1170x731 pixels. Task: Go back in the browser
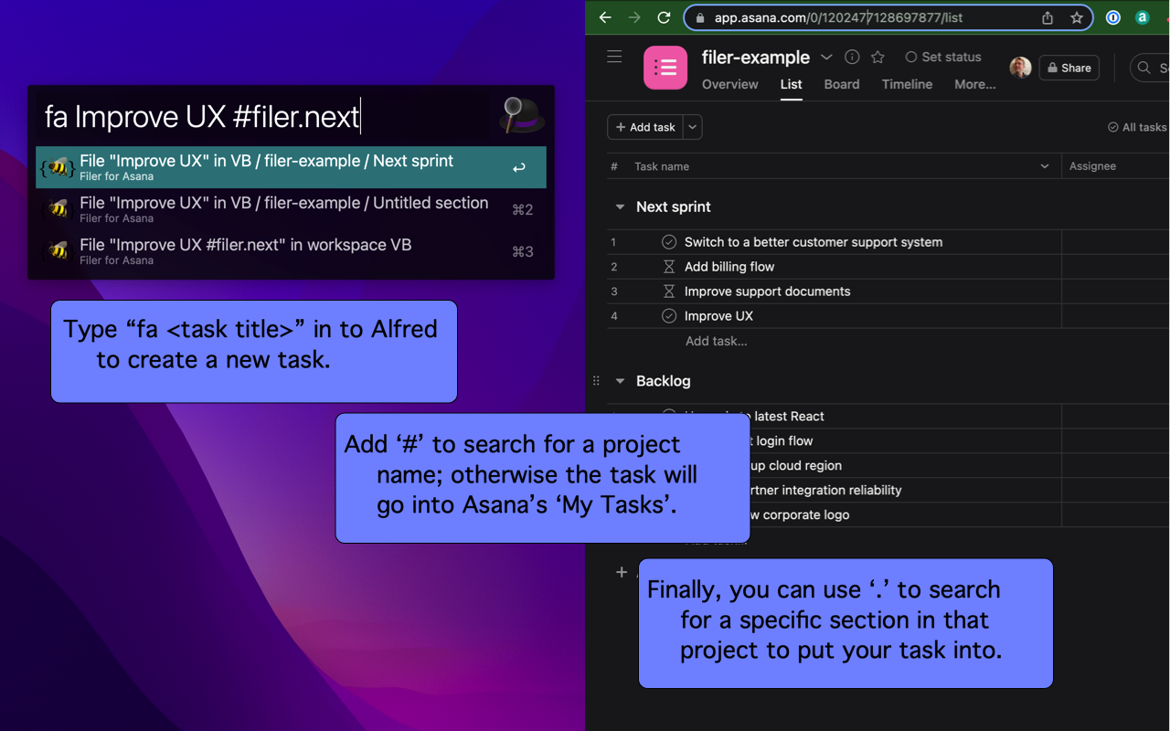click(x=605, y=17)
